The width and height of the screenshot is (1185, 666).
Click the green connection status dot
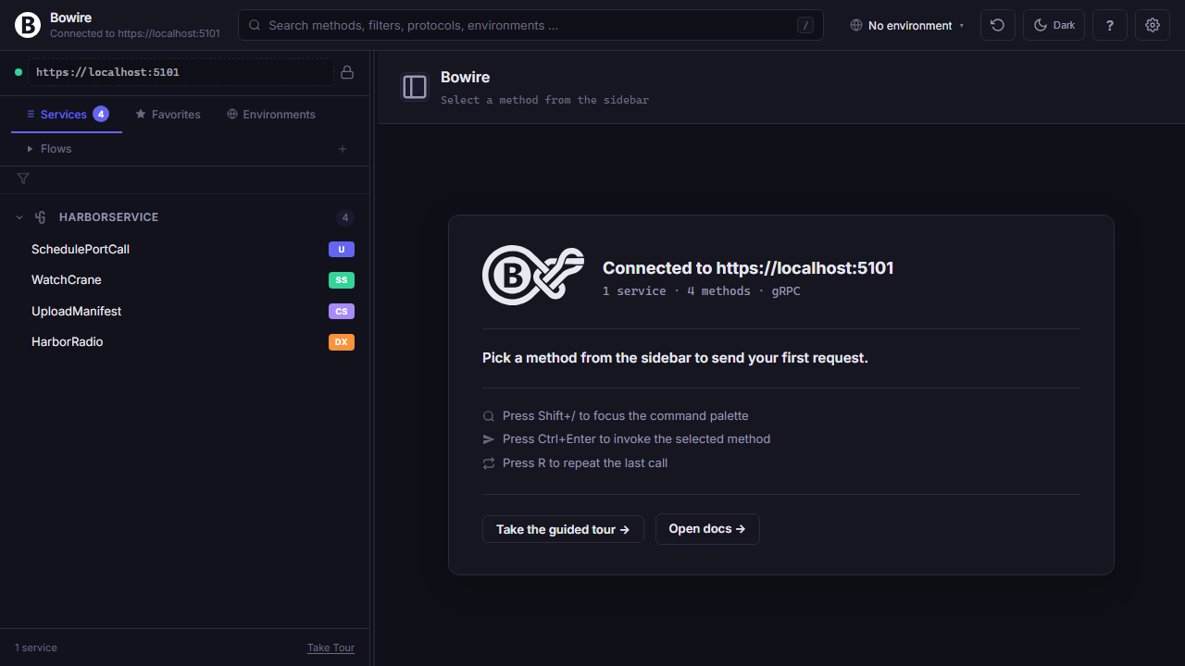(x=19, y=72)
